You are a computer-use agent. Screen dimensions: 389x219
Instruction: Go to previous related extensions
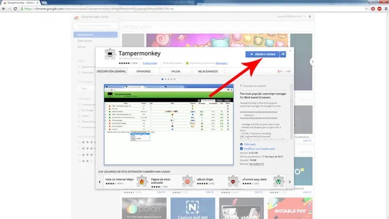[99, 182]
